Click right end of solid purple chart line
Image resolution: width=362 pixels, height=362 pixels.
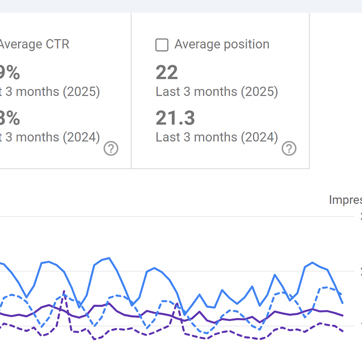343,315
